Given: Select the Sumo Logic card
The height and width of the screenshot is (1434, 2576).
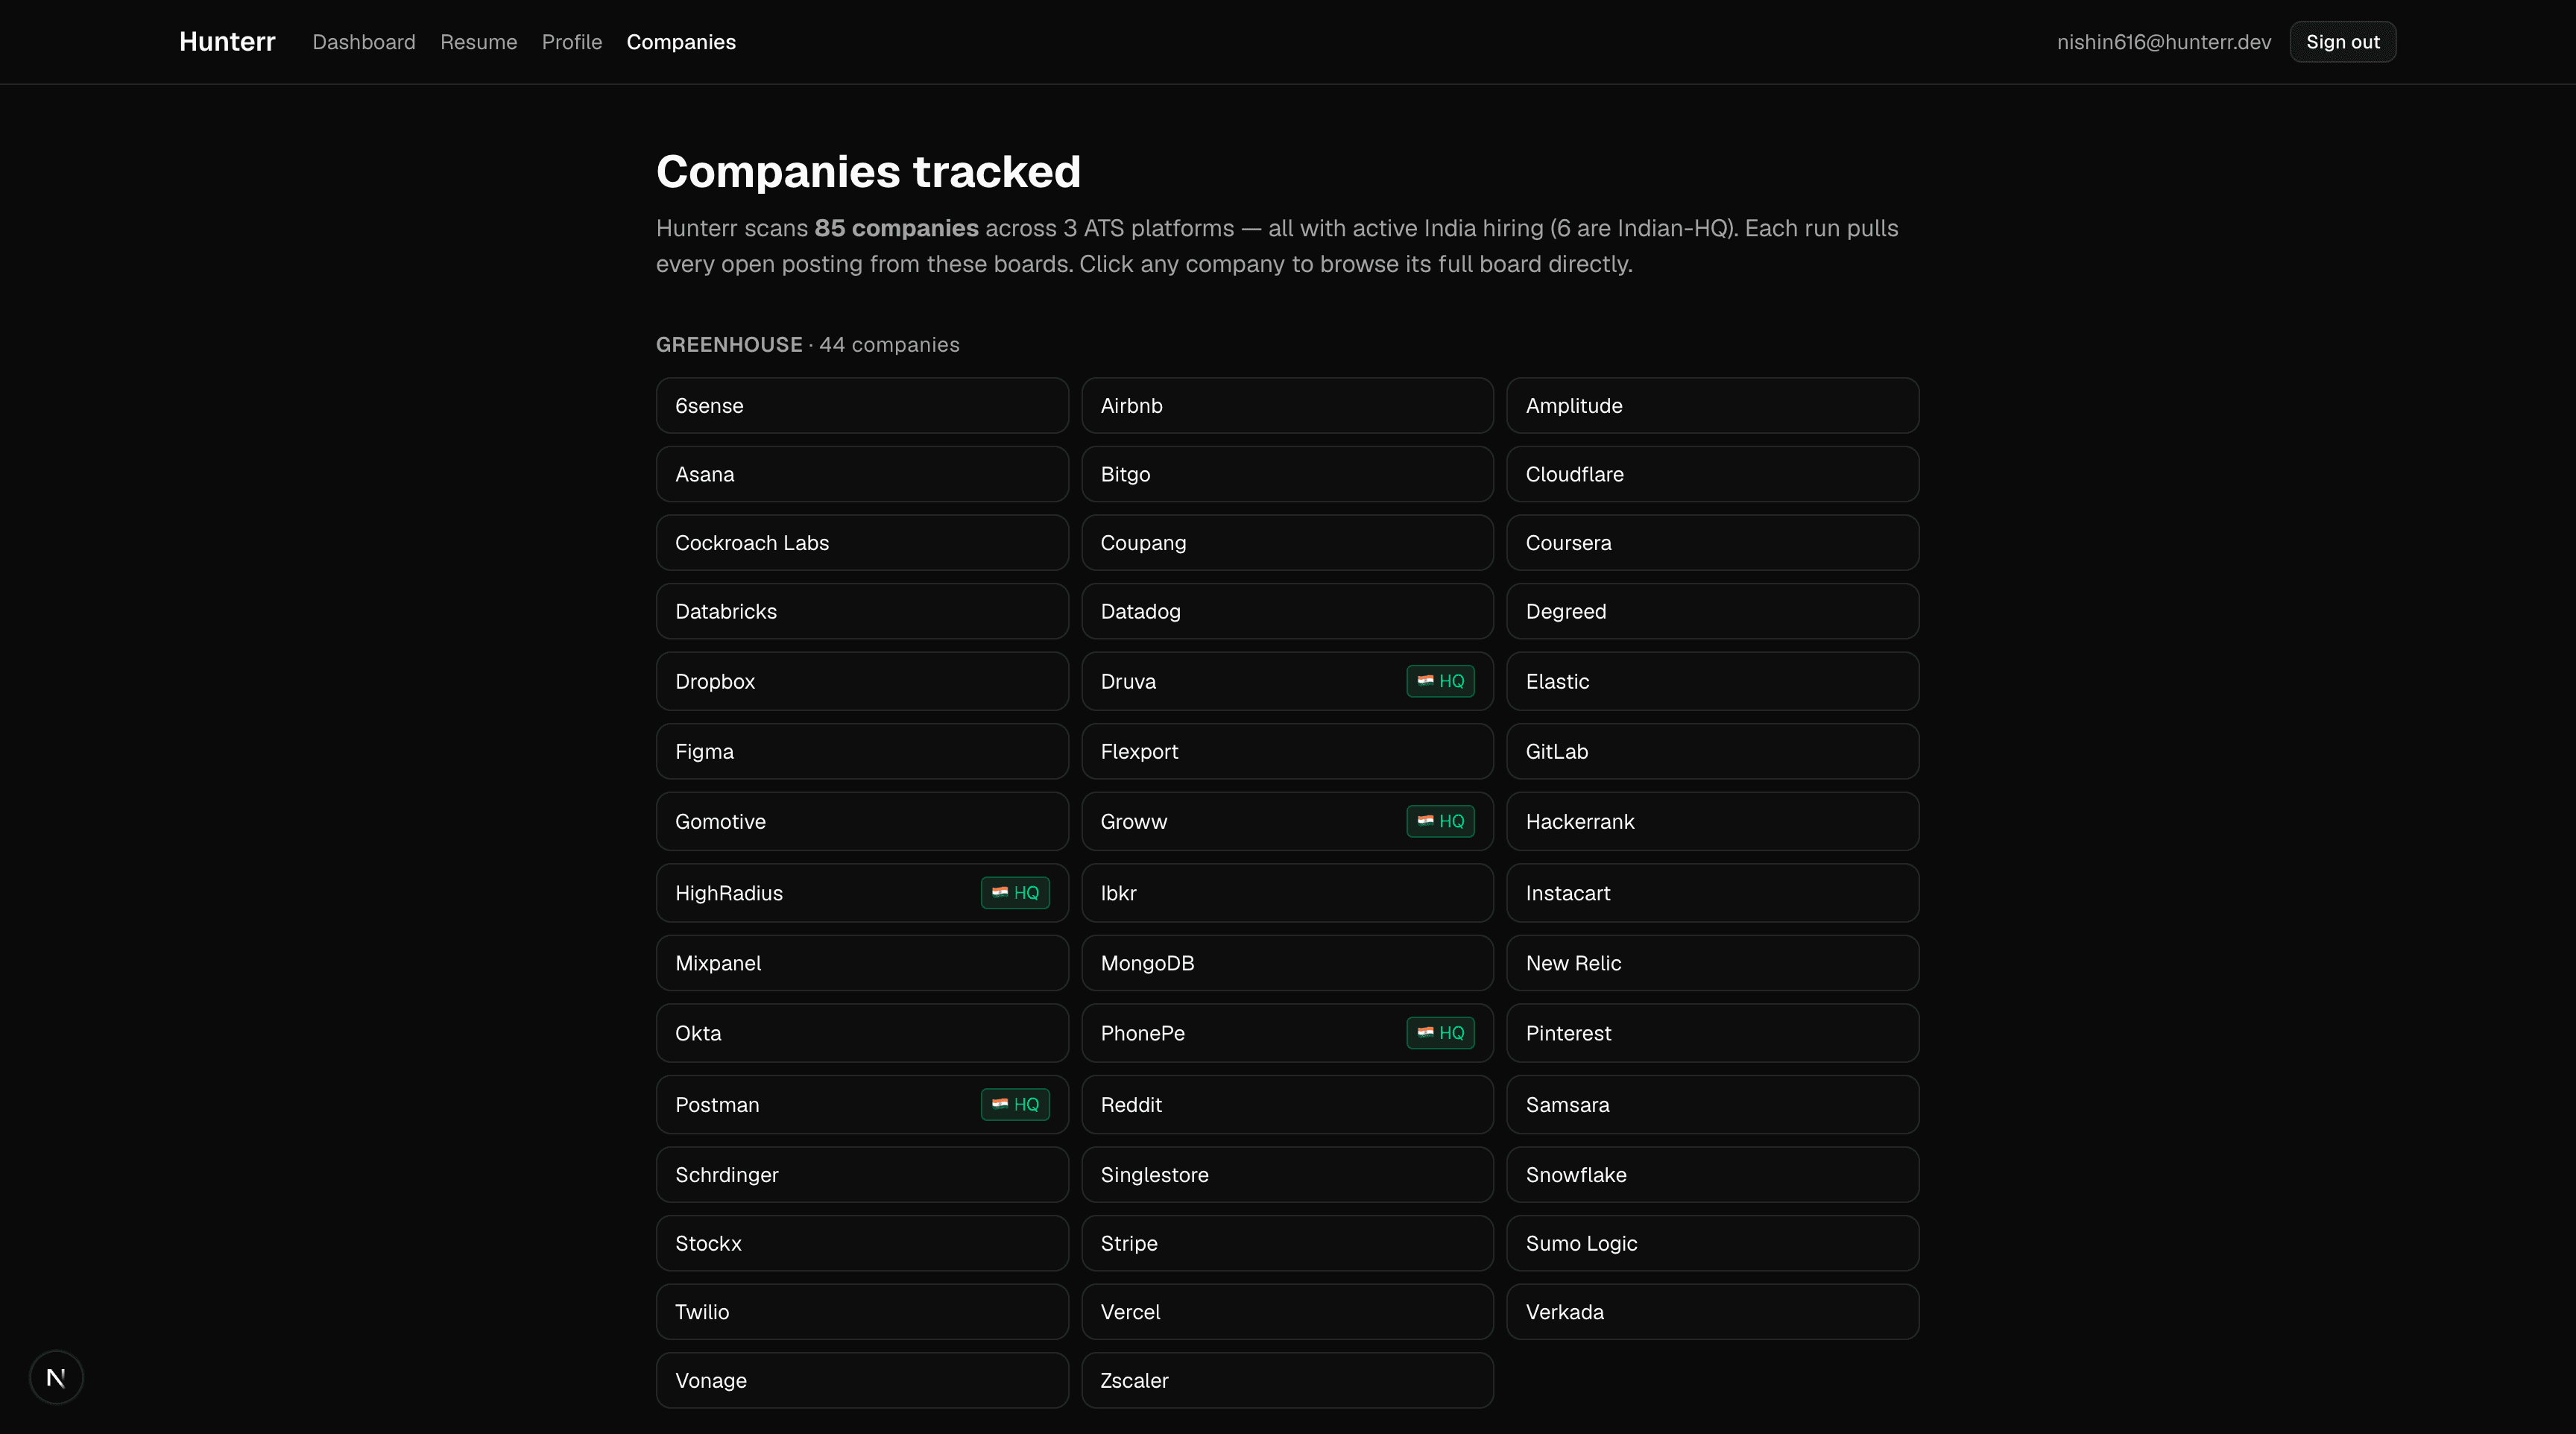Looking at the screenshot, I should tap(1713, 1243).
